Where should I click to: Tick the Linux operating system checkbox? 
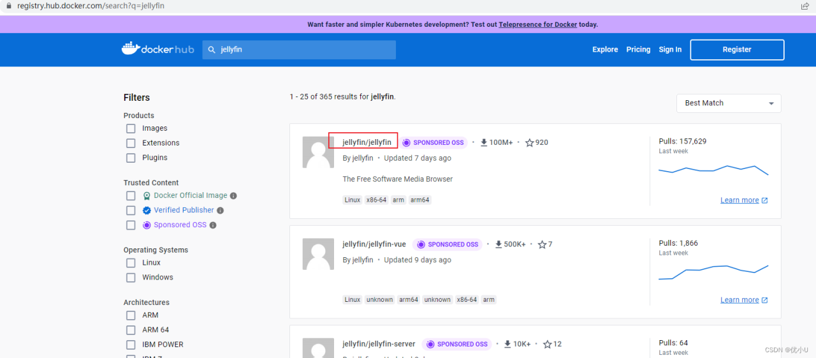coord(131,263)
